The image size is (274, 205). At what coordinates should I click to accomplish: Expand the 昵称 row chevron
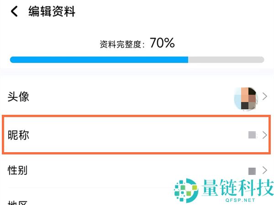[265, 135]
